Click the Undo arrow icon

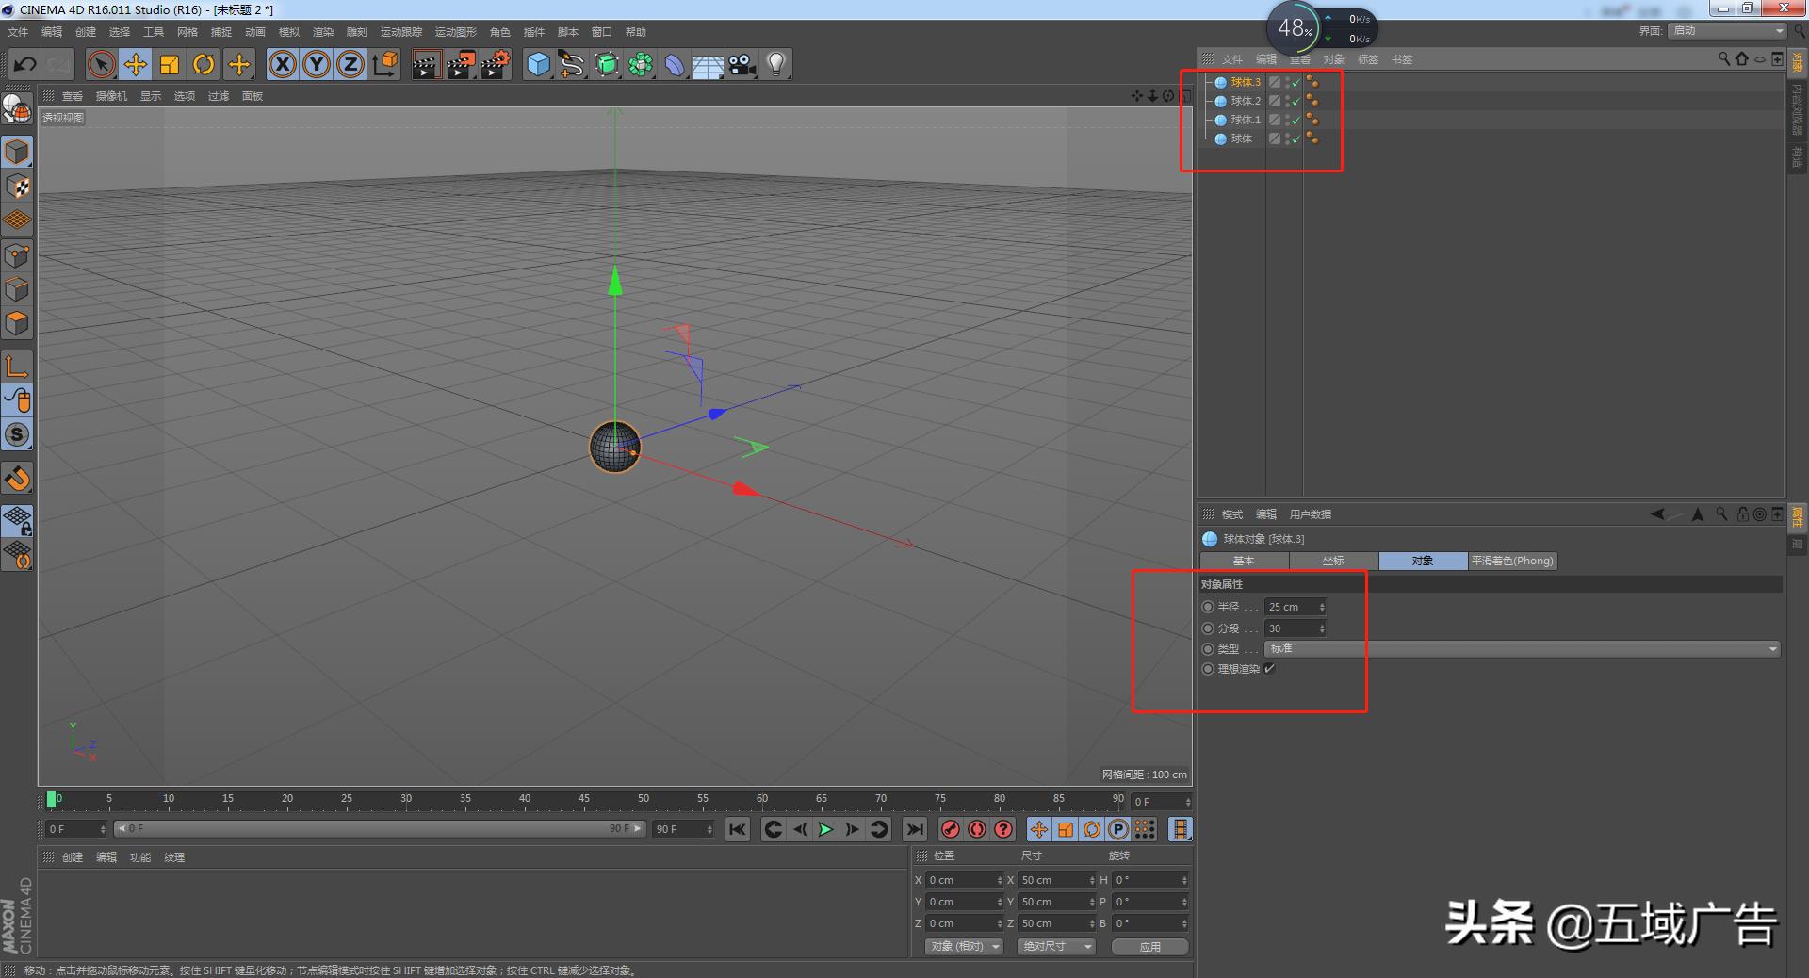point(25,65)
